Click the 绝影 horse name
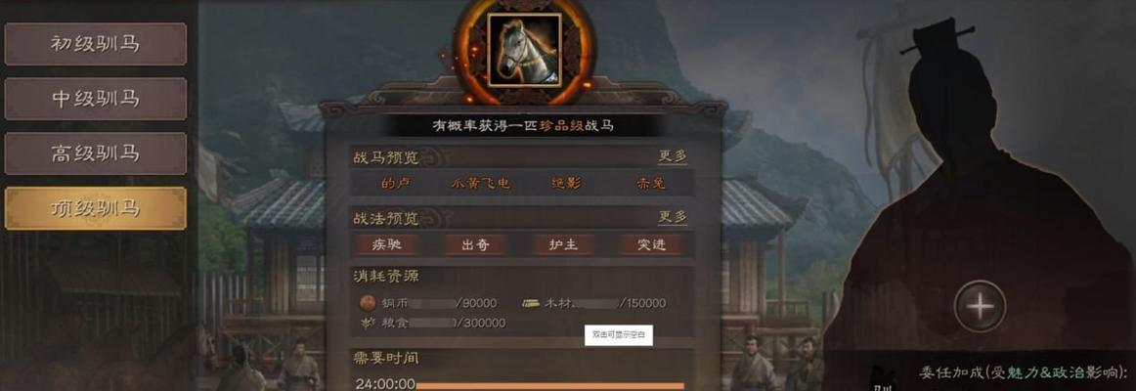This screenshot has width=1136, height=391. click(x=566, y=183)
